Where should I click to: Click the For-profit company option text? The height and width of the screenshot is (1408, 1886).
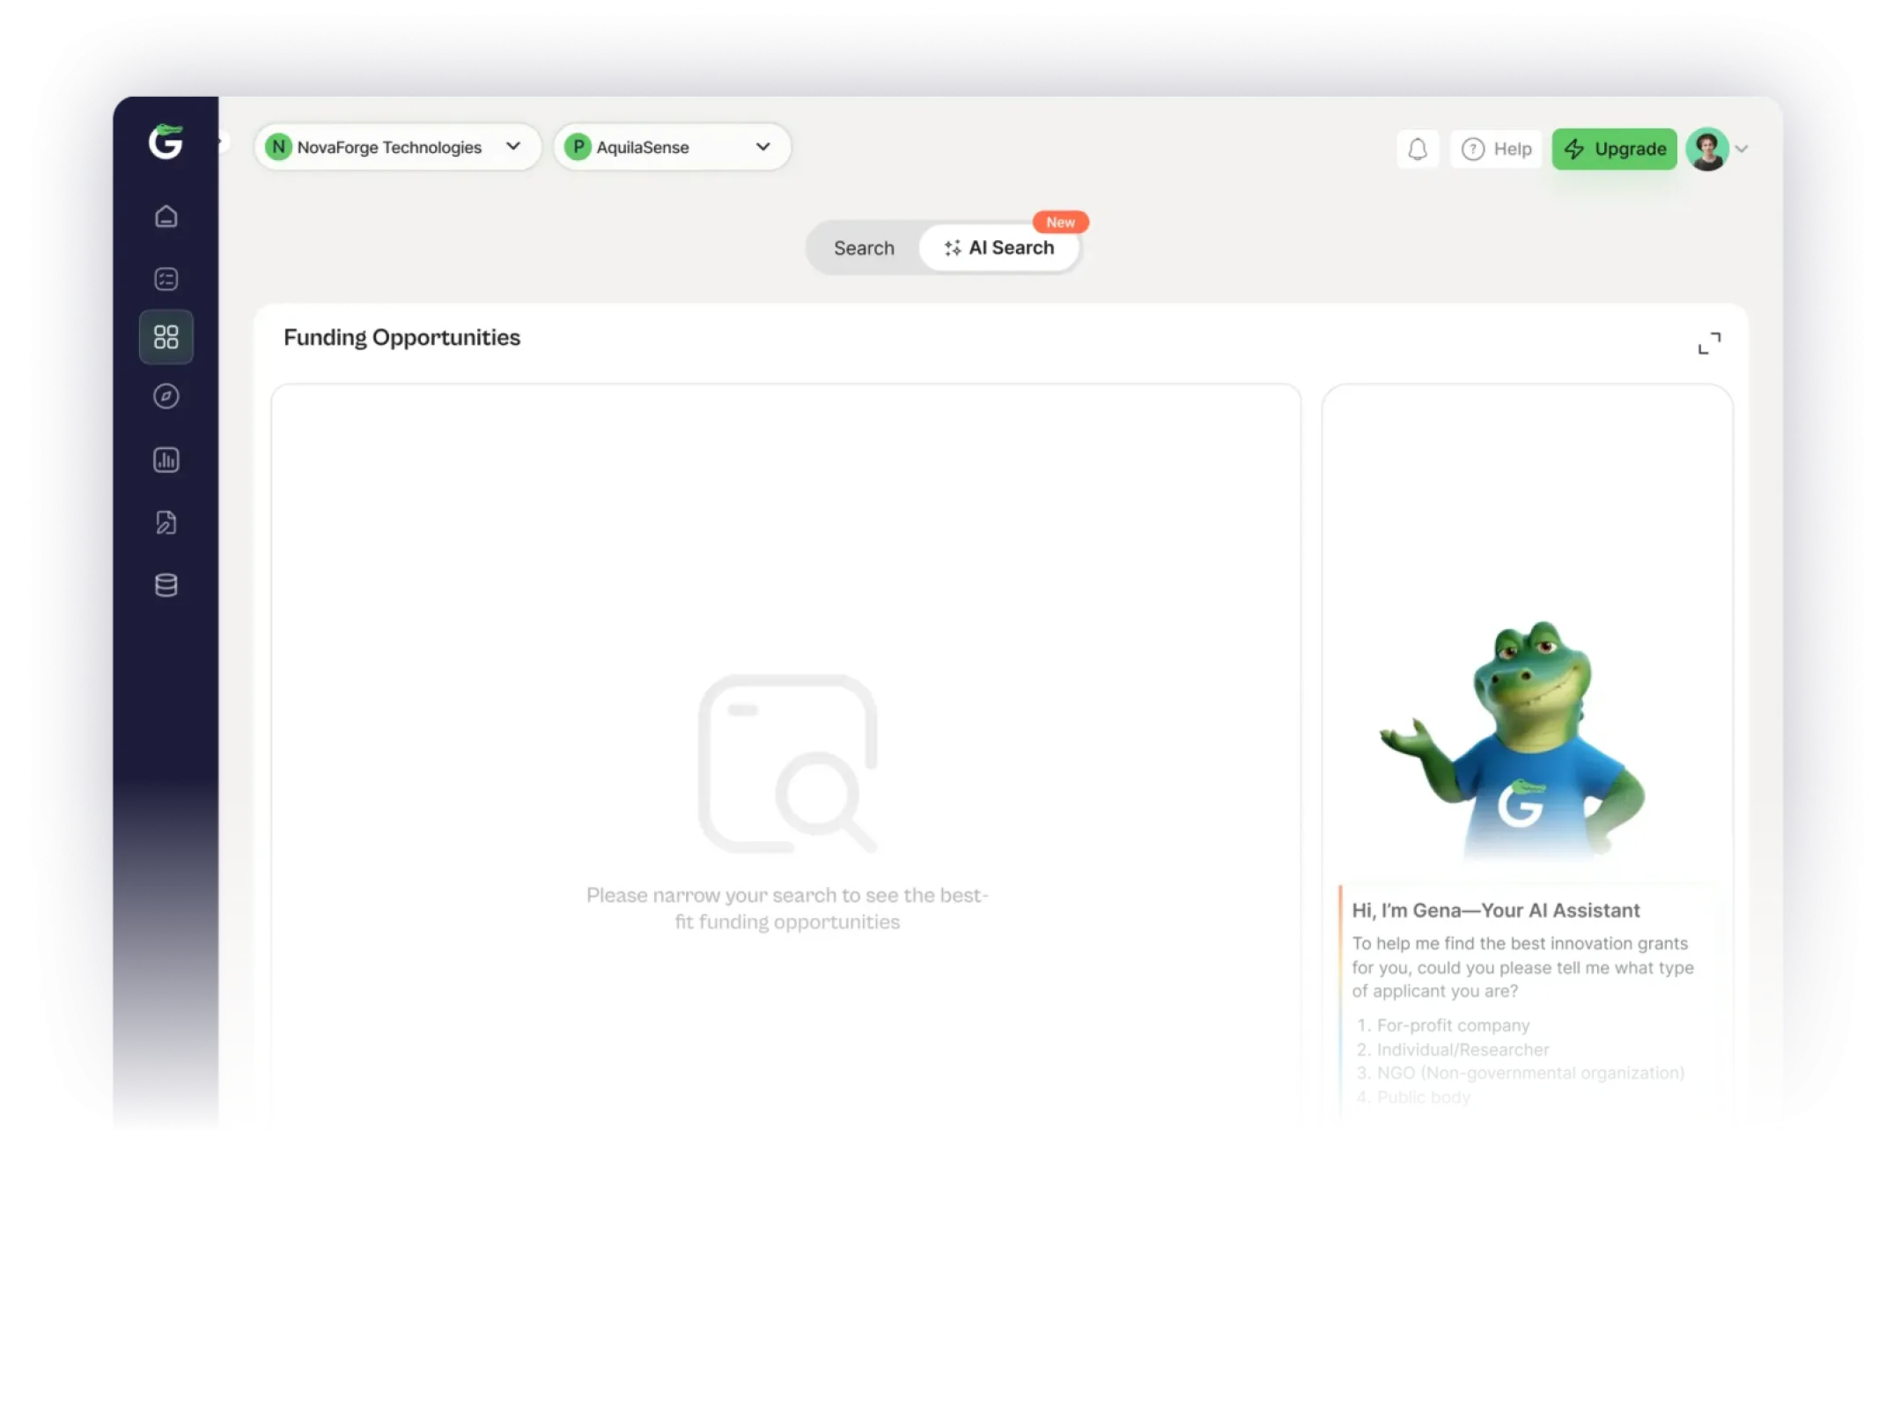pos(1453,1025)
